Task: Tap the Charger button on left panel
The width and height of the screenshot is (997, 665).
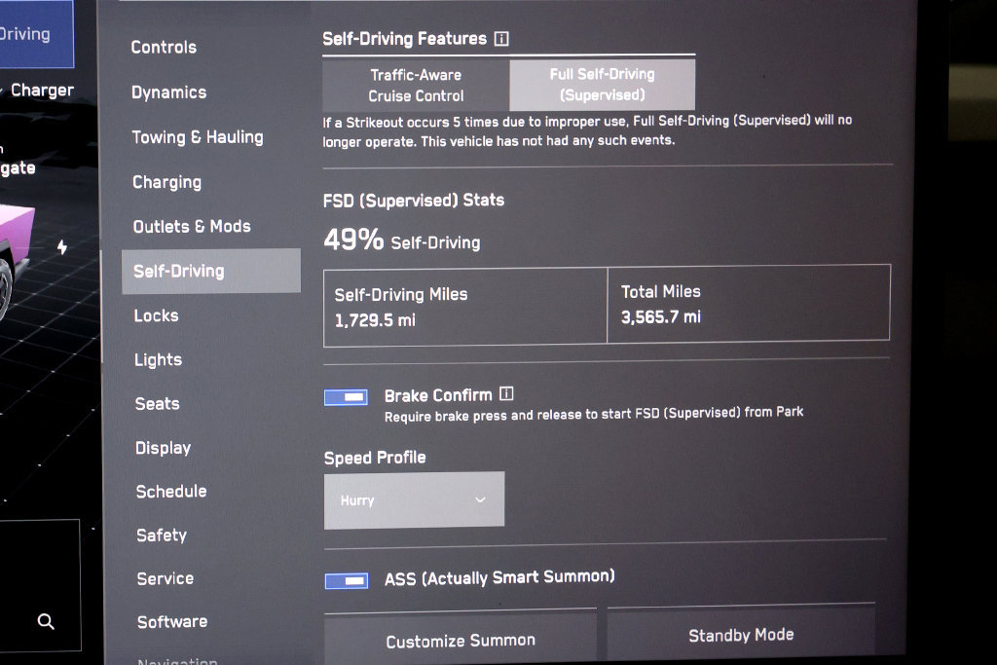Action: [42, 91]
